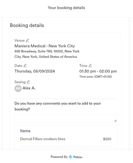The height and width of the screenshot is (163, 133).
Task: Click the Maniera Medical - New York City venue name
Action: point(45,46)
